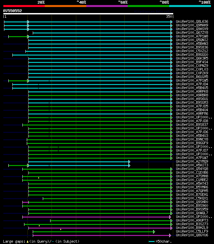Select the UniRef100_B9S837 label

[192, 125]
